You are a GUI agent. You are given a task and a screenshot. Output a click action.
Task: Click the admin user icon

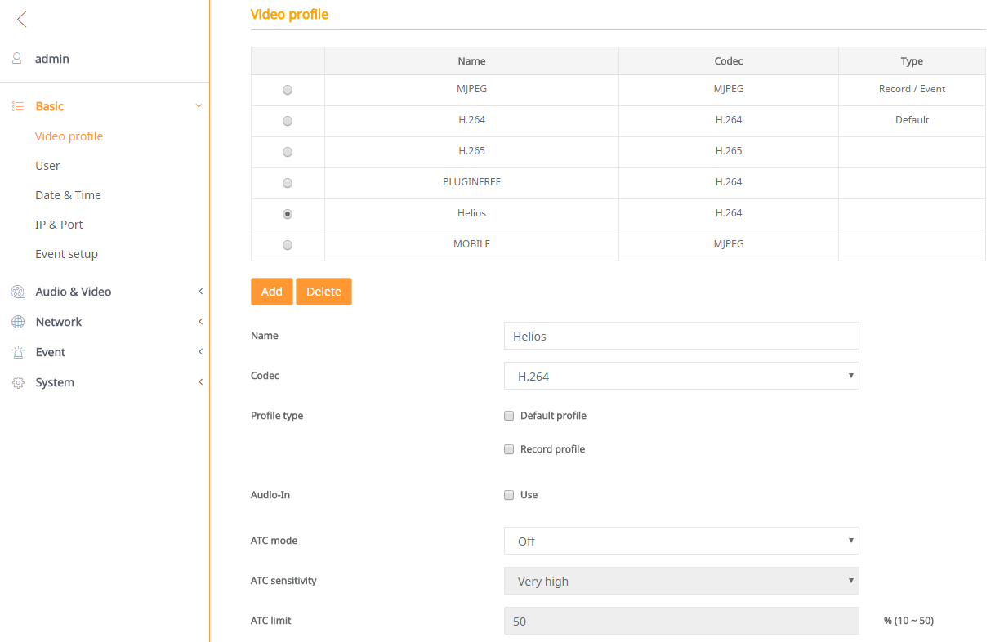[17, 59]
